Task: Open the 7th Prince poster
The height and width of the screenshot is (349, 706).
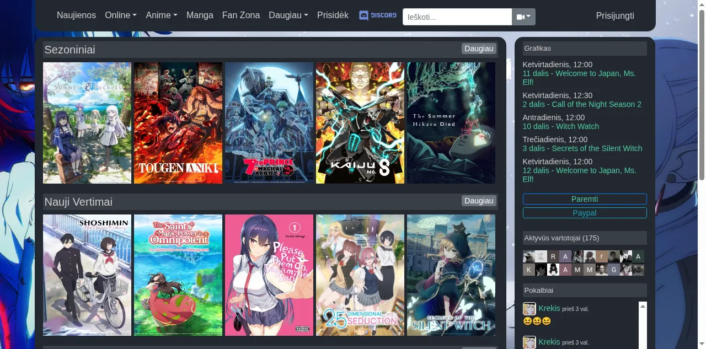Action: [x=269, y=123]
